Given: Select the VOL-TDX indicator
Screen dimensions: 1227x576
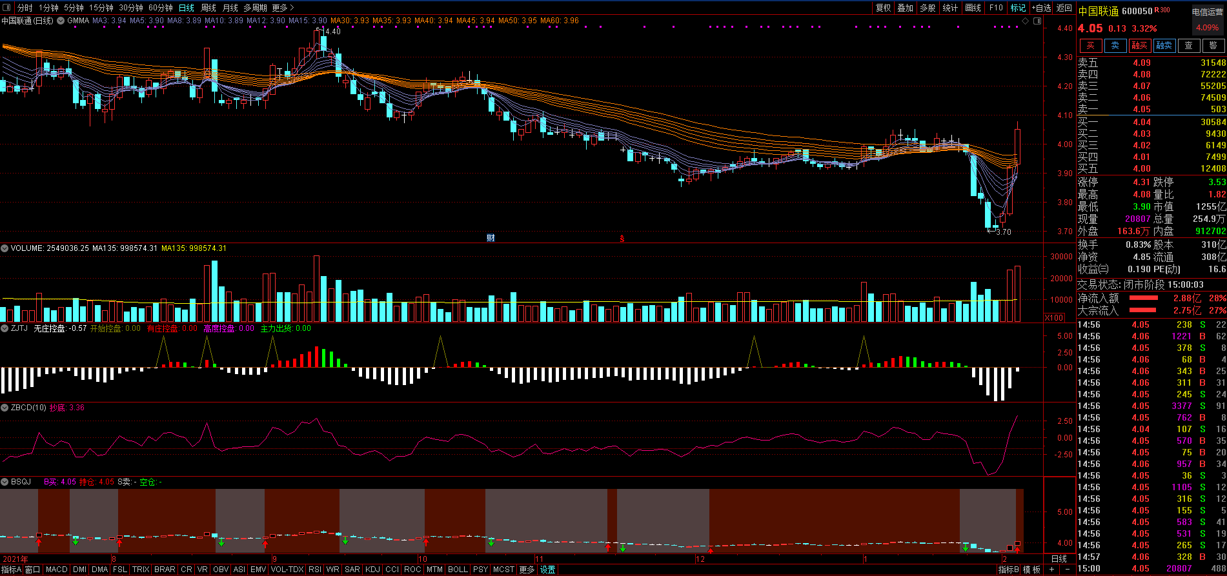Looking at the screenshot, I should [x=287, y=570].
